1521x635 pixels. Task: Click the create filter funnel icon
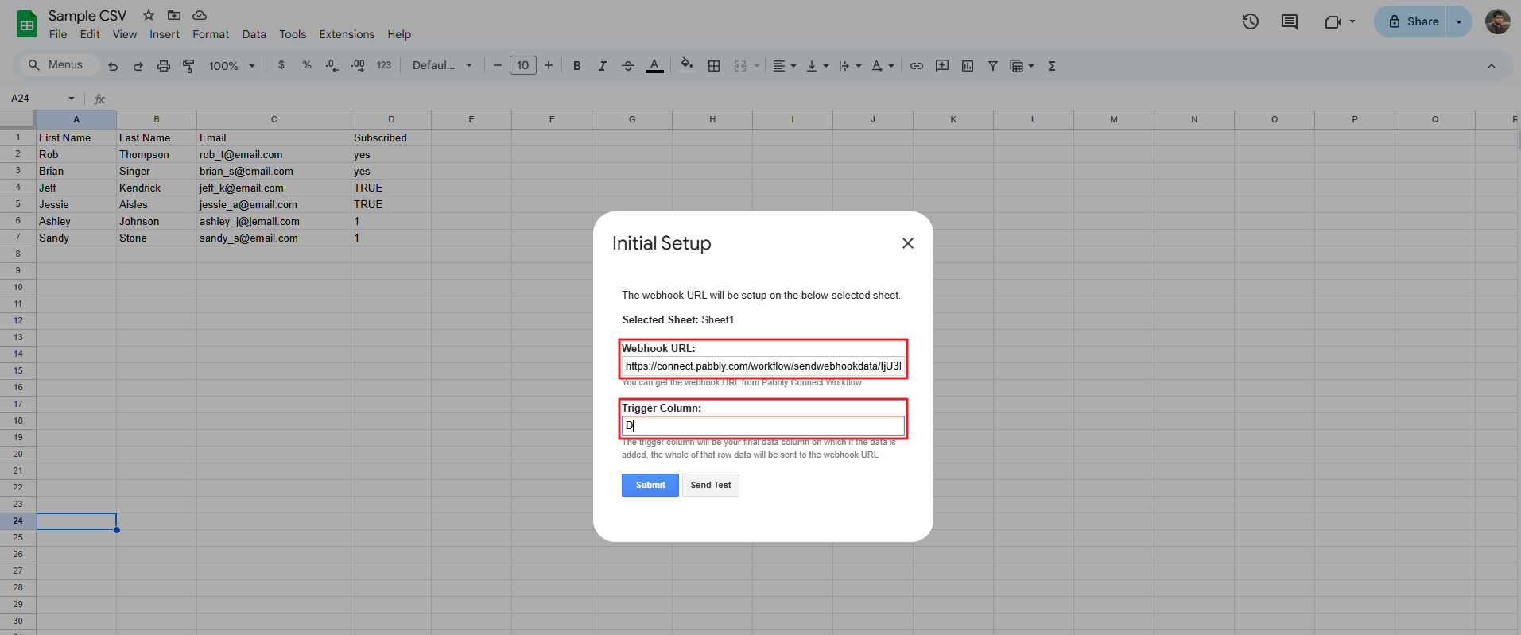coord(992,66)
